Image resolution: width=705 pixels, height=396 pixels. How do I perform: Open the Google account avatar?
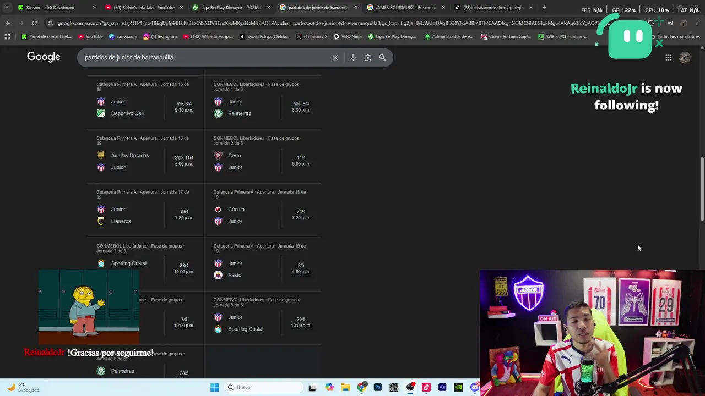[685, 57]
